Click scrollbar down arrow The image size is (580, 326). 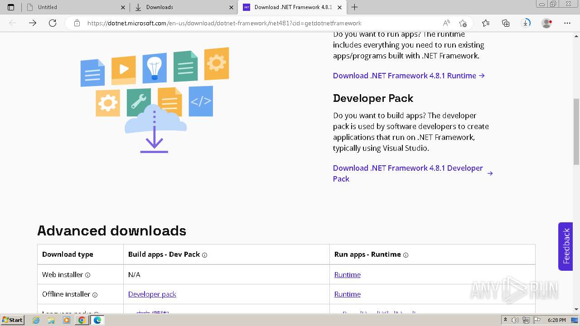(576, 309)
